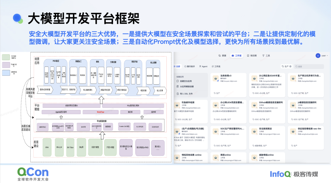Viewport: 331px width, 183px height.
Task: Click the 威胁情报online app icon
Action: (x=254, y=158)
